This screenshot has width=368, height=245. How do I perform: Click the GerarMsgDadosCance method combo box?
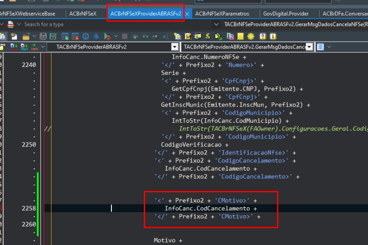[x=247, y=47]
